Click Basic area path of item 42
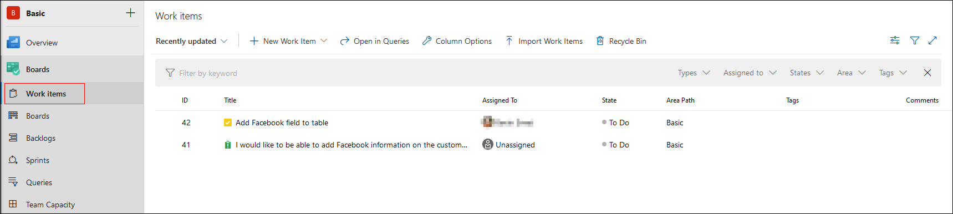 [675, 123]
